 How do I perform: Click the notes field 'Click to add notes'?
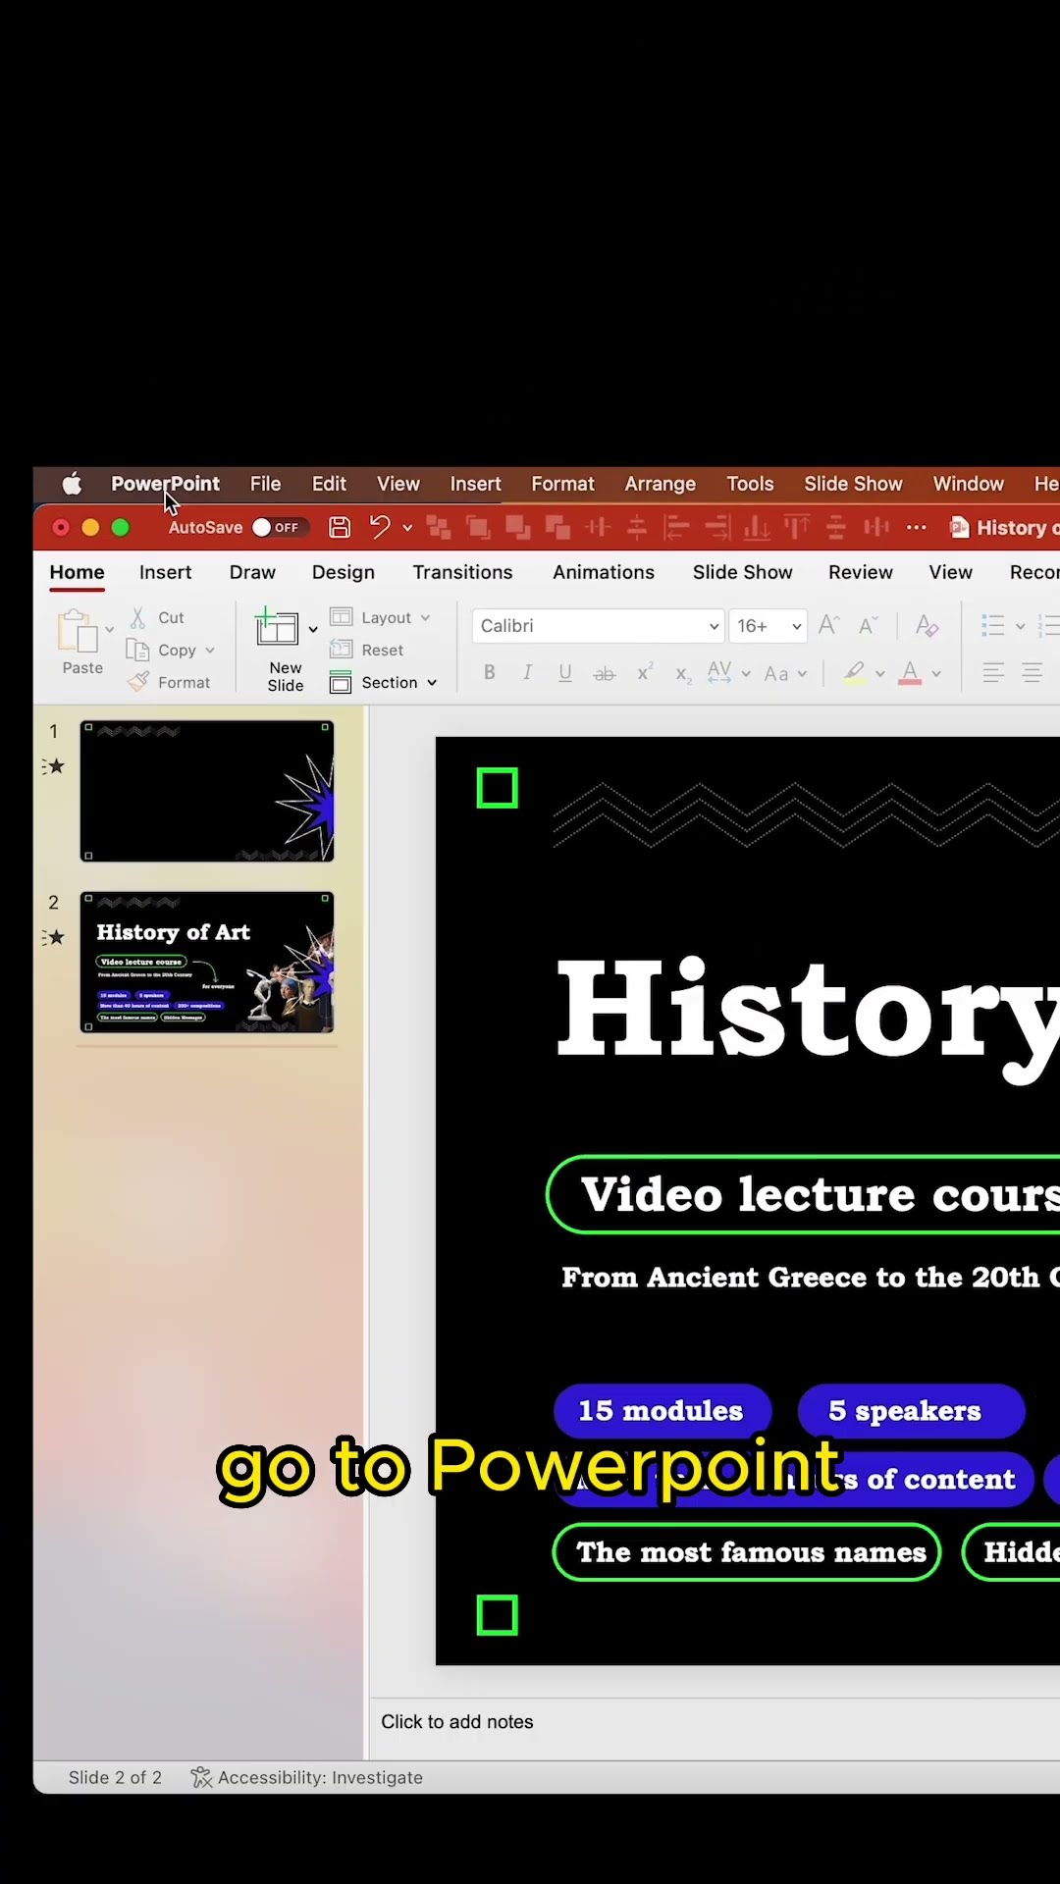(457, 1722)
